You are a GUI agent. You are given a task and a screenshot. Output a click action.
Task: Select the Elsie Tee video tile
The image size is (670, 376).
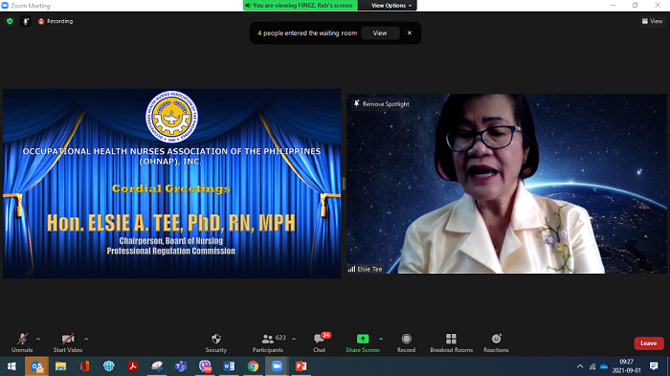point(506,184)
